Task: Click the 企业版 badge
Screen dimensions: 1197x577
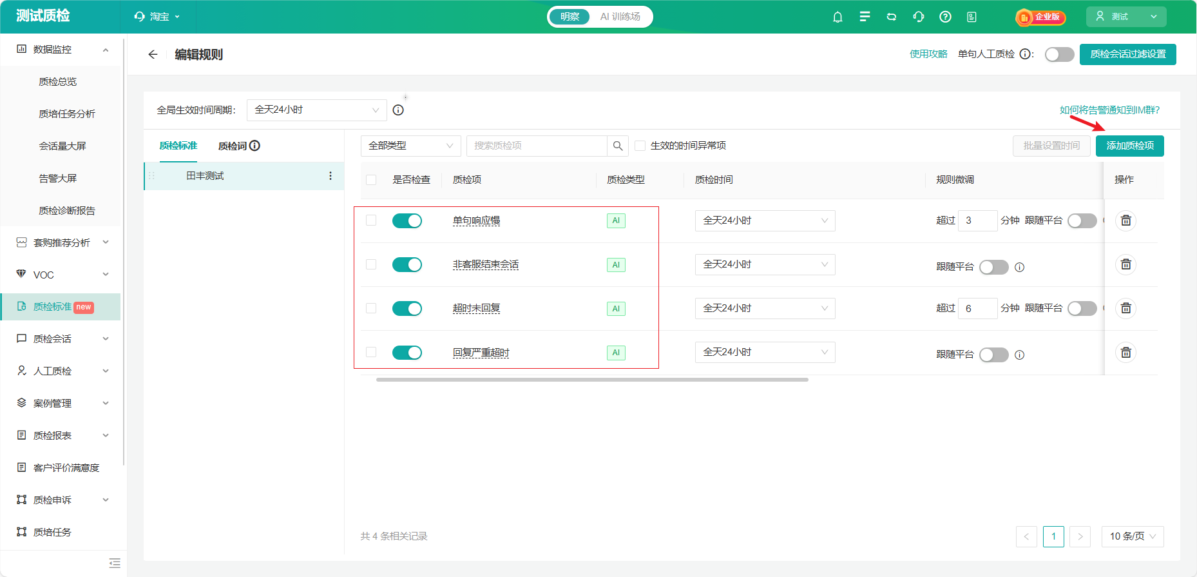Action: (1040, 17)
